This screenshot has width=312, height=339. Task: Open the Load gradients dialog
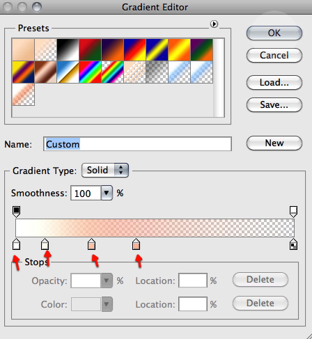(x=274, y=82)
